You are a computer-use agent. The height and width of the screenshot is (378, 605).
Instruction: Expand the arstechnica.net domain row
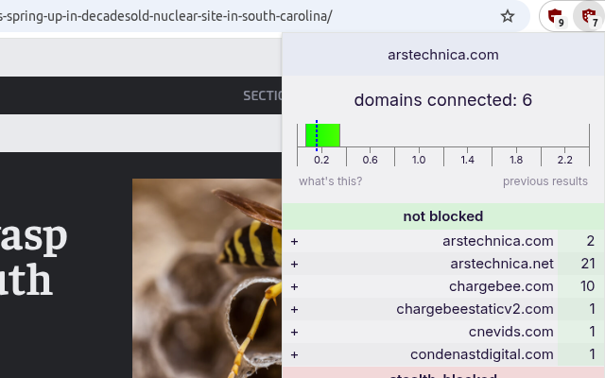click(294, 265)
